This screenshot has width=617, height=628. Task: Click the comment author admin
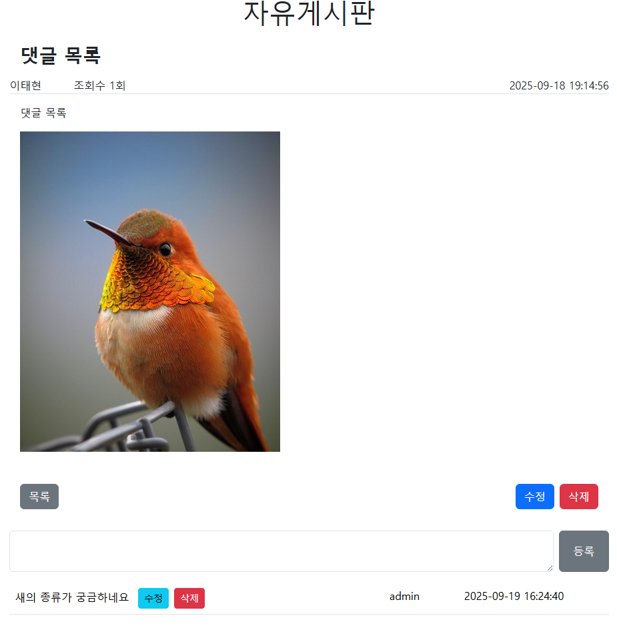pos(404,597)
